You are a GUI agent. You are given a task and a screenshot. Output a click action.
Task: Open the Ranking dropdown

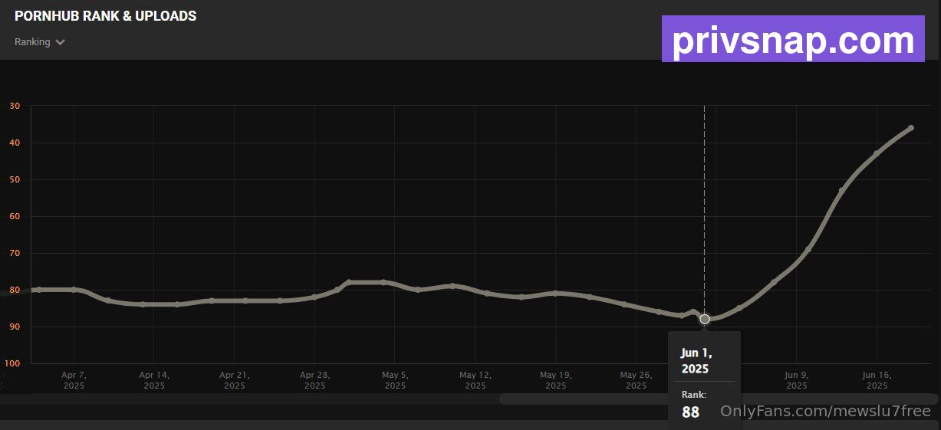pyautogui.click(x=39, y=42)
